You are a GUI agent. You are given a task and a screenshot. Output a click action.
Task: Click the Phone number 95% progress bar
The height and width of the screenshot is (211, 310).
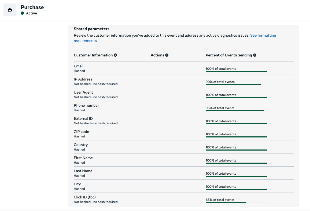[x=235, y=111]
